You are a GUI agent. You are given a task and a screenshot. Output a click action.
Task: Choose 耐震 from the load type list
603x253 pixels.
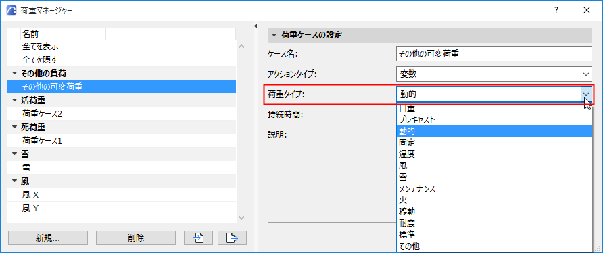493,223
